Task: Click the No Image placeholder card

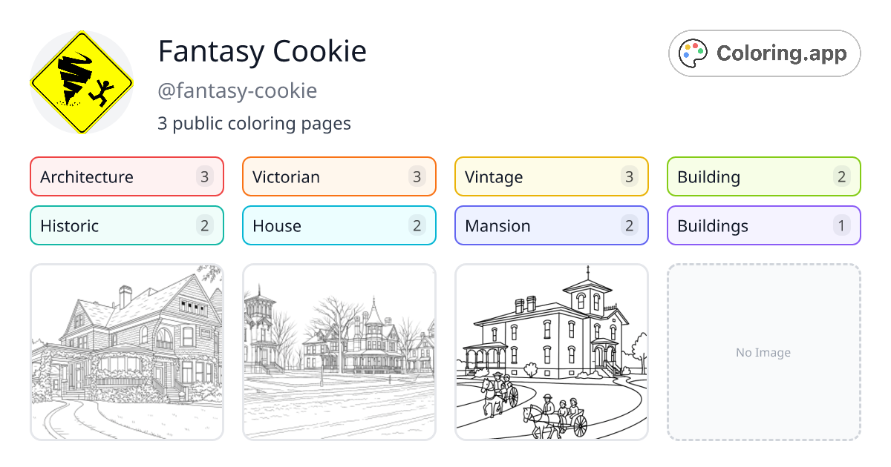Action: click(763, 352)
